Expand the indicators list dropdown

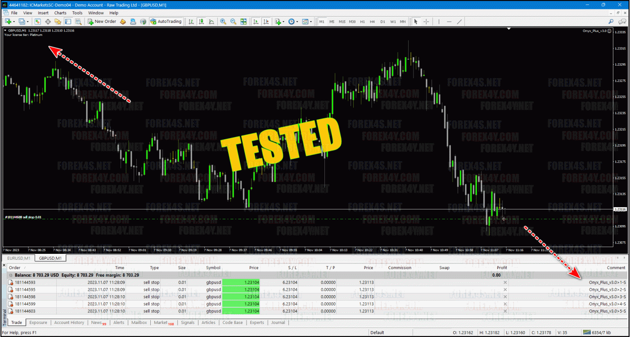pos(283,22)
